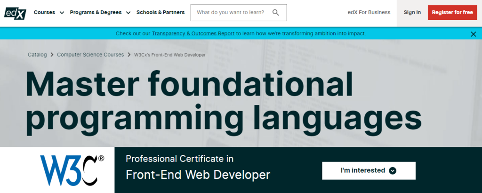Click the chevron icon in I'm interested
This screenshot has width=482, height=193.
(393, 170)
